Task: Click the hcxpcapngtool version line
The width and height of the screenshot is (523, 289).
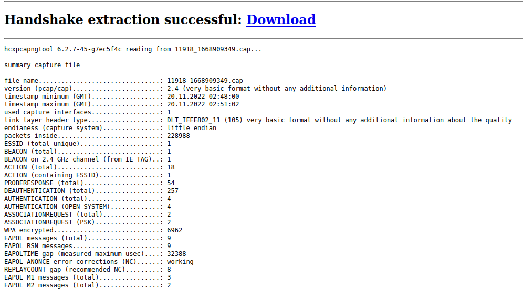Action: [x=132, y=49]
